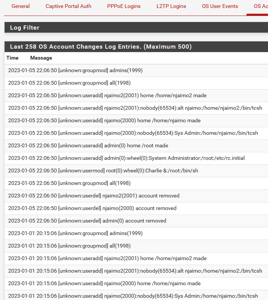This screenshot has height=300, width=268.
Task: Select System Administrator rc.initial useradd entry
Action: 136,158
